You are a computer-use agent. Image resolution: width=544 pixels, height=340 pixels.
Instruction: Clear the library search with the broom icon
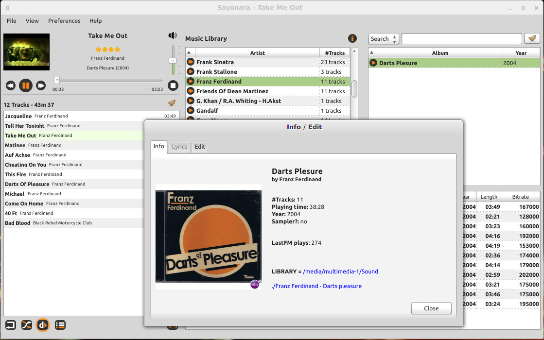pyautogui.click(x=532, y=38)
